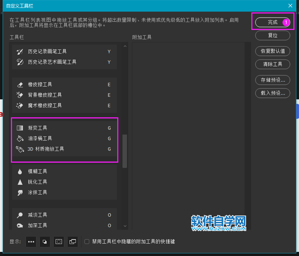Click shortcut key G of 3D 材质拖放工具

point(109,149)
